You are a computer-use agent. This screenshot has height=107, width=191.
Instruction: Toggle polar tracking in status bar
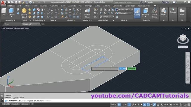click(x=133, y=105)
